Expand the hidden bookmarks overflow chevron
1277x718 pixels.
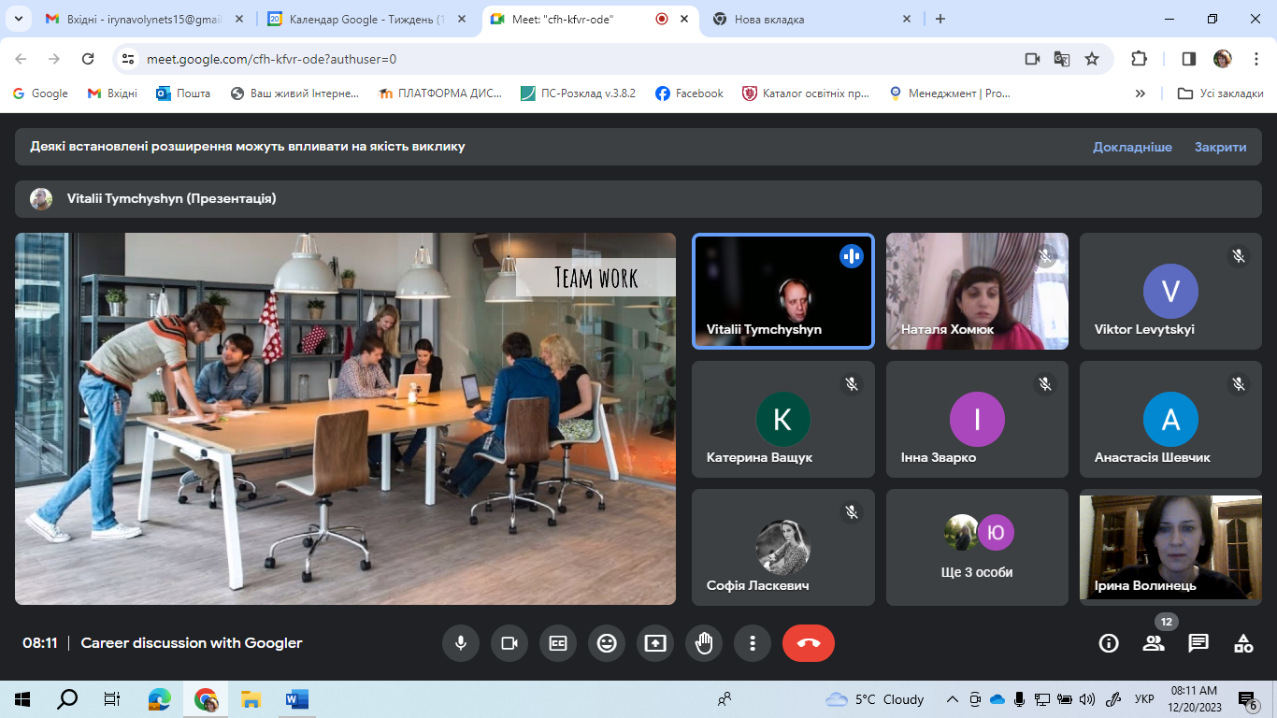pyautogui.click(x=1140, y=93)
